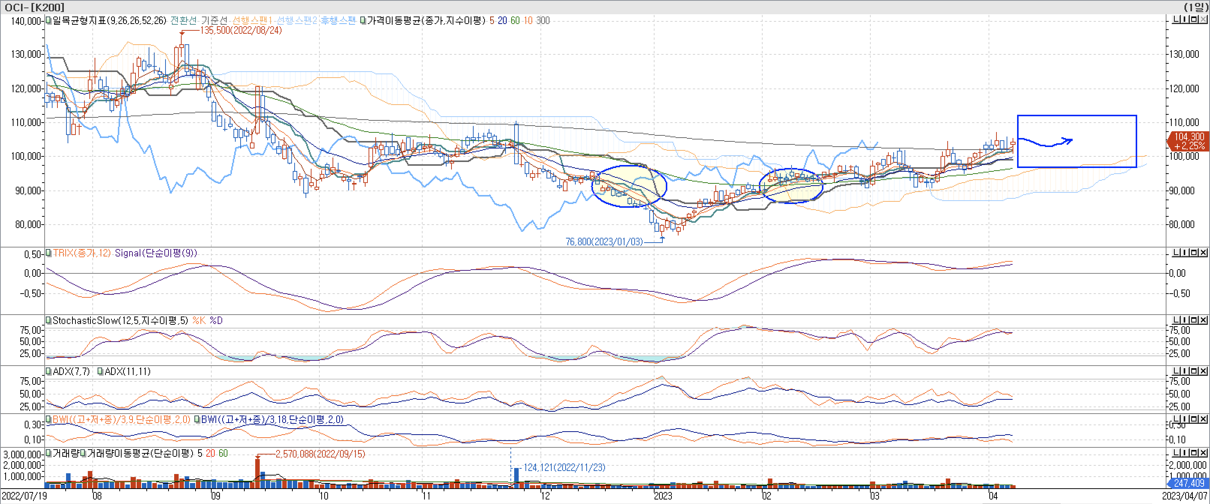Click the L-shaped button in the price chart panel
The image size is (1210, 504).
pyautogui.click(x=1176, y=19)
